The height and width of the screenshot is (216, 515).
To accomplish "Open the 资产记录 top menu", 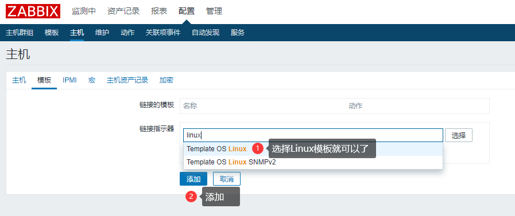I will [123, 11].
